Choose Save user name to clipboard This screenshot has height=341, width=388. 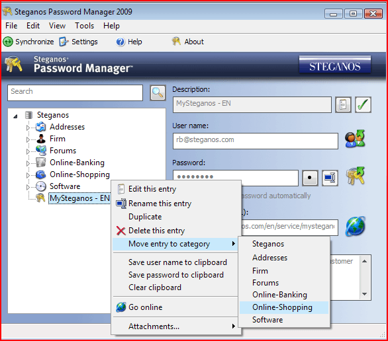point(175,262)
